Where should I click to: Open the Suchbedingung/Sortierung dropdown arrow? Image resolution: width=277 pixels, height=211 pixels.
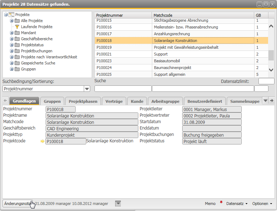point(87,89)
